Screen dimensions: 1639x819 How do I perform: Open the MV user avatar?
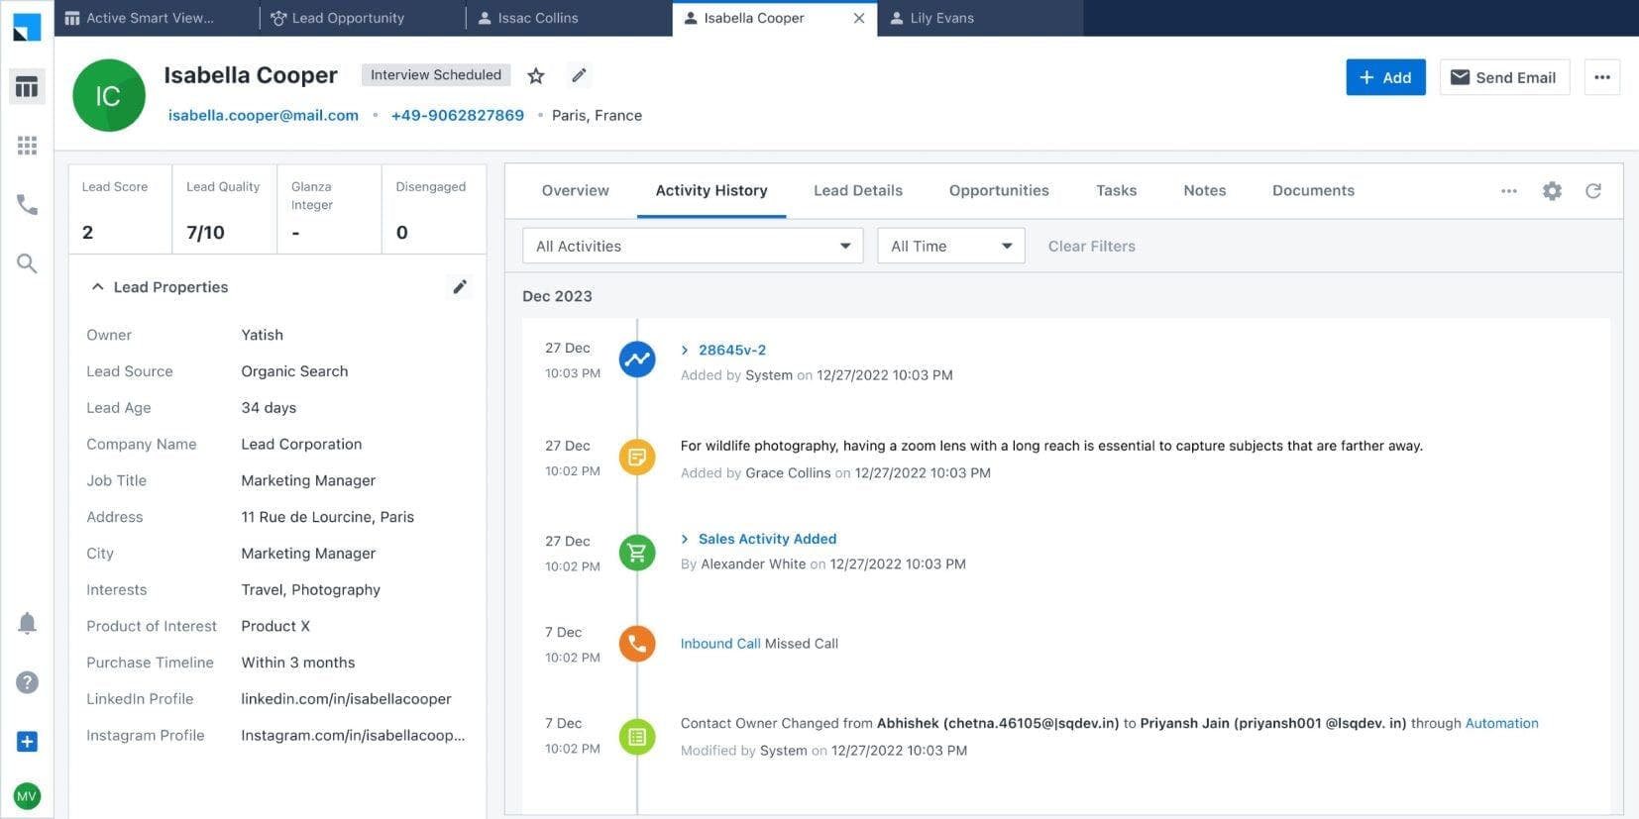27,796
